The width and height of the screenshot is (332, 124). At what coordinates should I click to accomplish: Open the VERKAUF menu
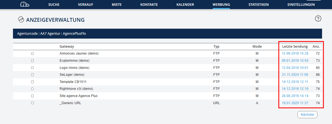[86, 5]
